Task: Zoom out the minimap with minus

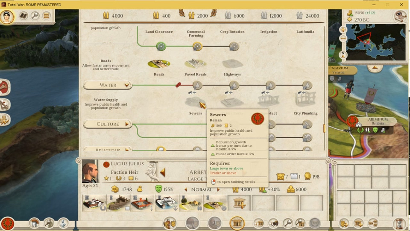Action: point(343,38)
